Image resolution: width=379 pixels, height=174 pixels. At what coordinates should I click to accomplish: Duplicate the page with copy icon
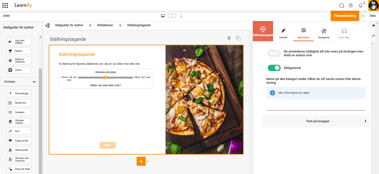pyautogui.click(x=238, y=38)
